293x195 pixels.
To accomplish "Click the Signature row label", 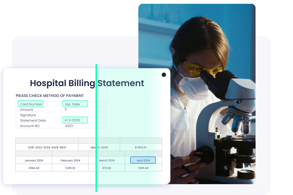I will pos(28,115).
